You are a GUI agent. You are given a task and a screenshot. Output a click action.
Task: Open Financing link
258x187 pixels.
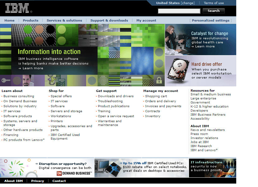[x=11, y=135]
